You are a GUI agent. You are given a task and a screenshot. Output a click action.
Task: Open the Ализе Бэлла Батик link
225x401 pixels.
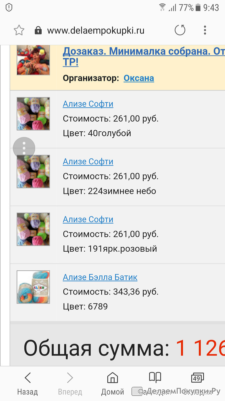tap(100, 277)
